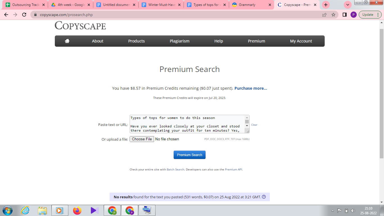Click the textarea scroll down arrow

tap(247, 126)
